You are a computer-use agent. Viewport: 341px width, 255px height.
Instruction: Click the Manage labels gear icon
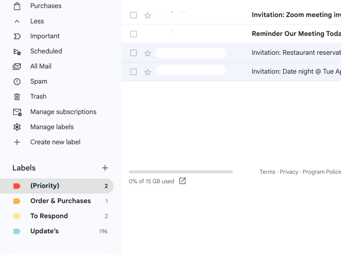click(17, 127)
